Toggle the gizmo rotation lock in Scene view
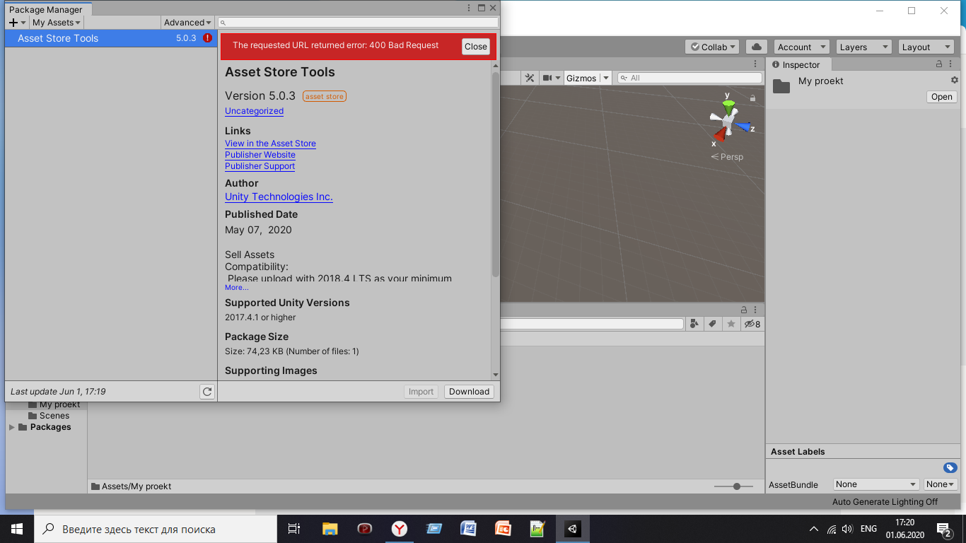 (752, 98)
